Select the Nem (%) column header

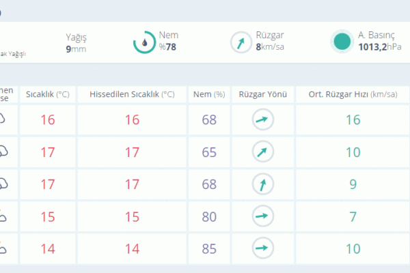[209, 94]
